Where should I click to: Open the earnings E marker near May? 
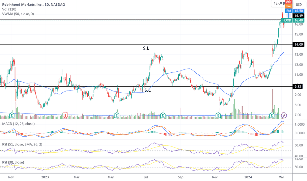coord(117,116)
